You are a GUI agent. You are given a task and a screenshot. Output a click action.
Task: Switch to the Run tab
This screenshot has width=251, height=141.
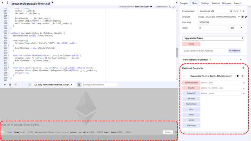(195, 3)
